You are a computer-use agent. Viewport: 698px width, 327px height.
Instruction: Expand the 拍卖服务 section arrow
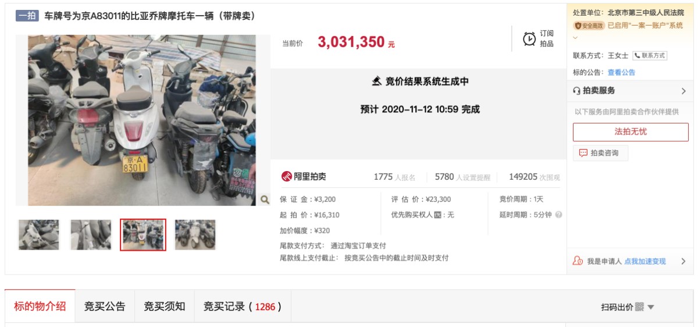[683, 91]
